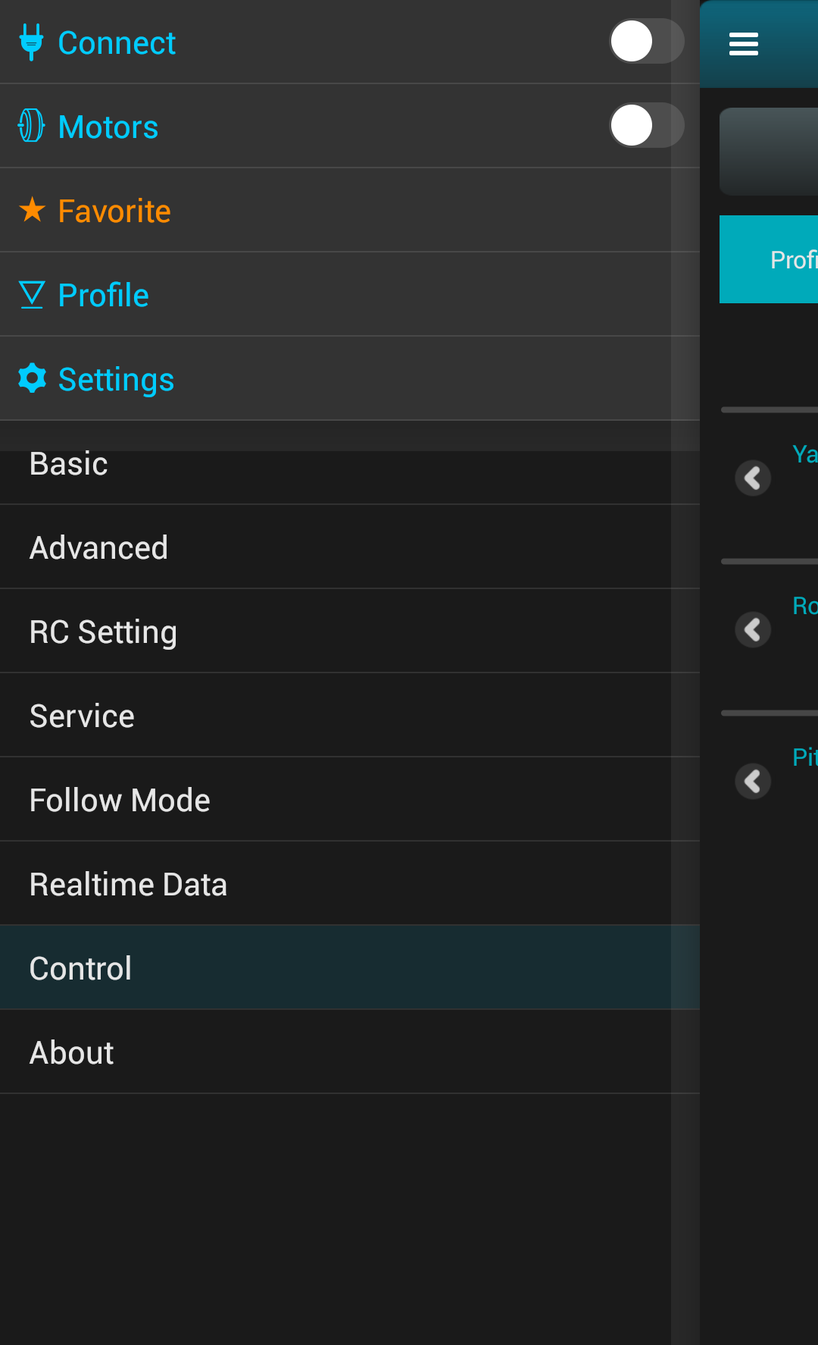The height and width of the screenshot is (1345, 818).
Task: Click the Settings gear icon
Action: click(32, 378)
